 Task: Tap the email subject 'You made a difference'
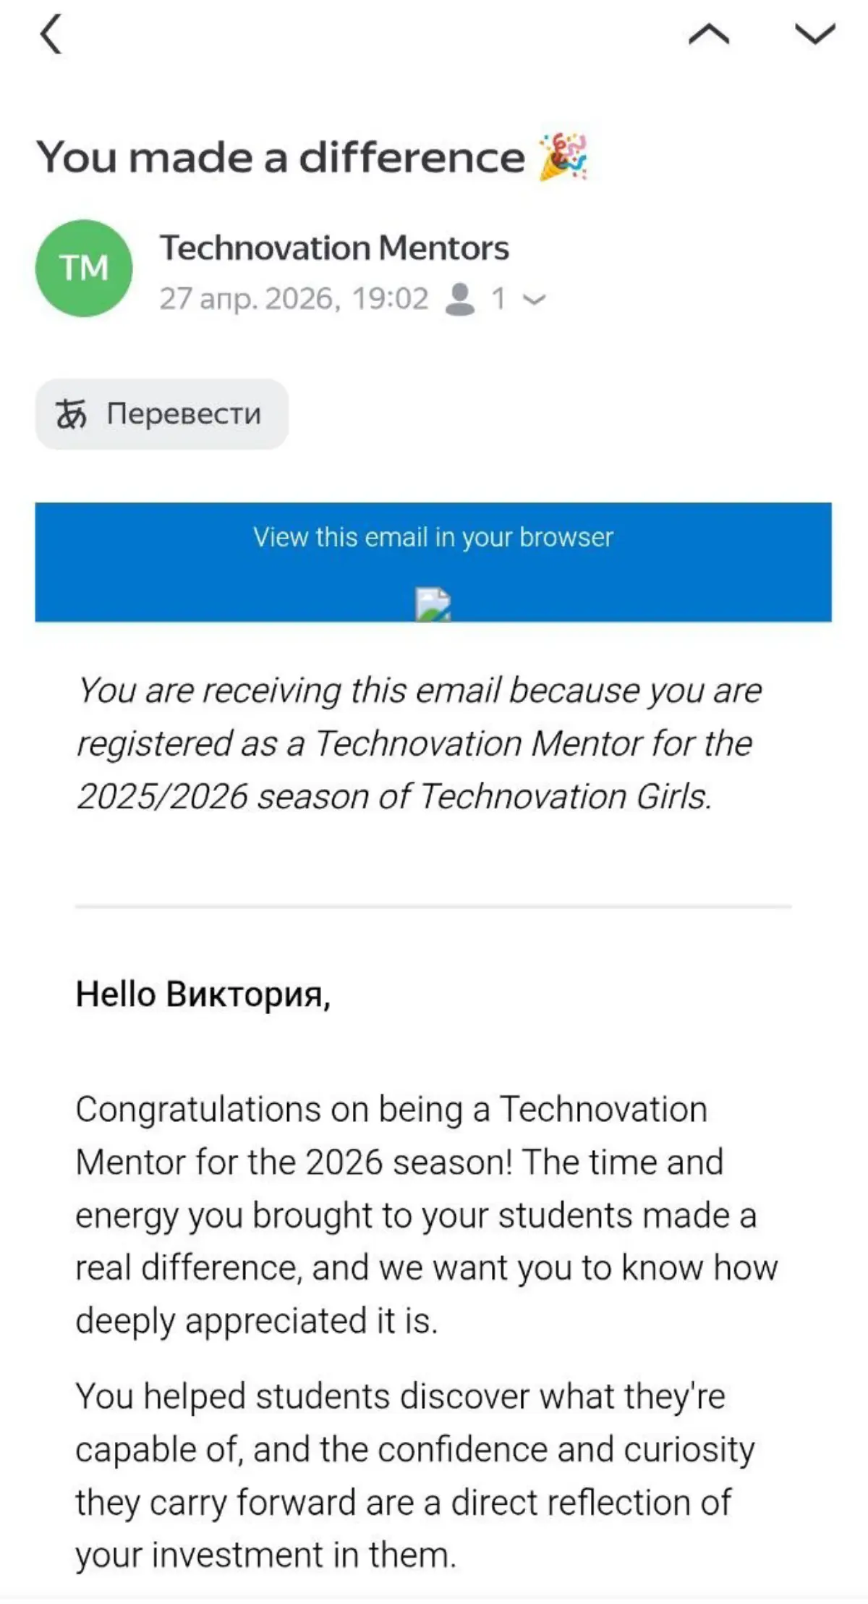[x=281, y=157]
